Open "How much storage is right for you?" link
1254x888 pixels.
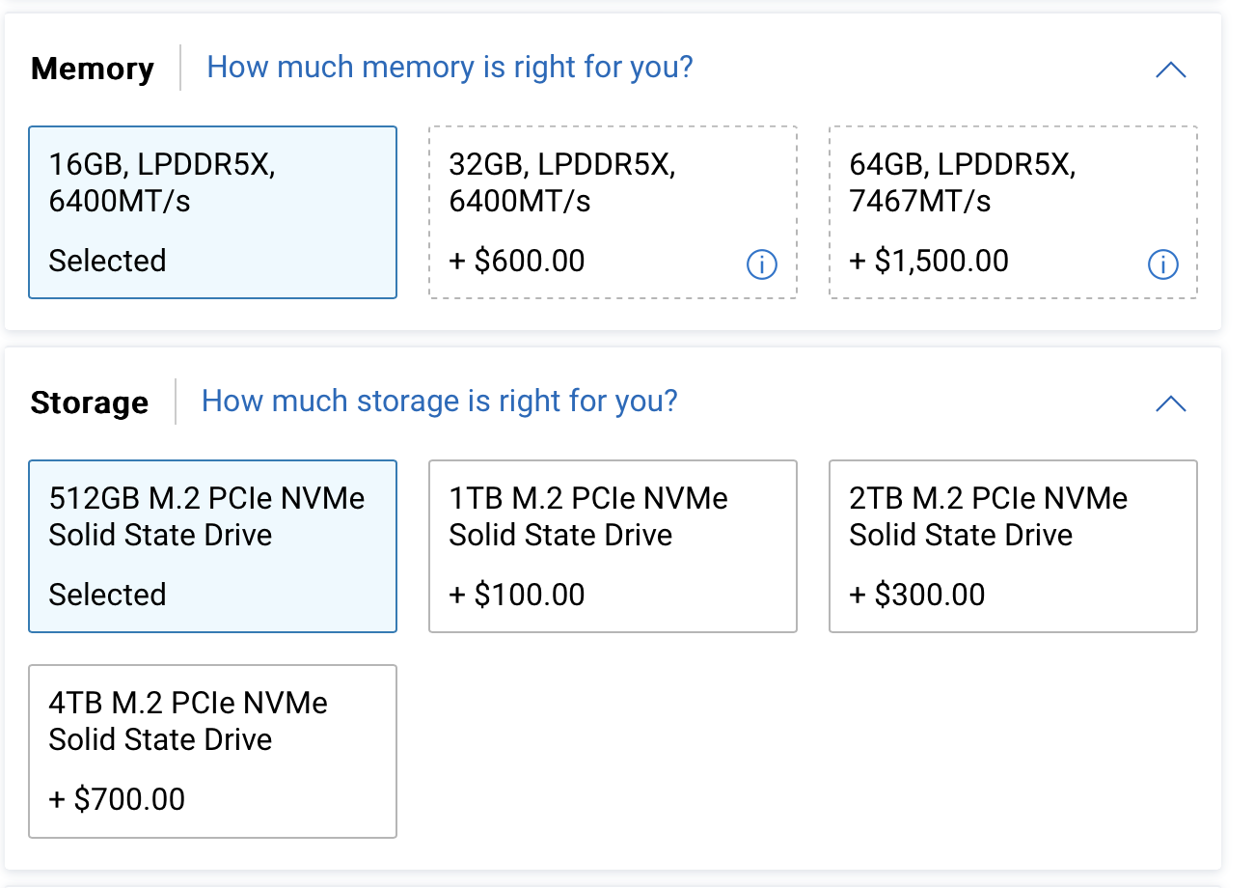click(439, 402)
